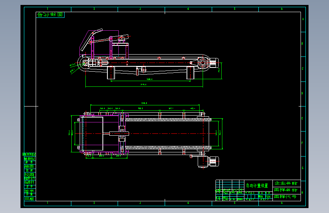Select the 企业名称 cell in title block
The height and width of the screenshot is (213, 329).
coord(286,183)
